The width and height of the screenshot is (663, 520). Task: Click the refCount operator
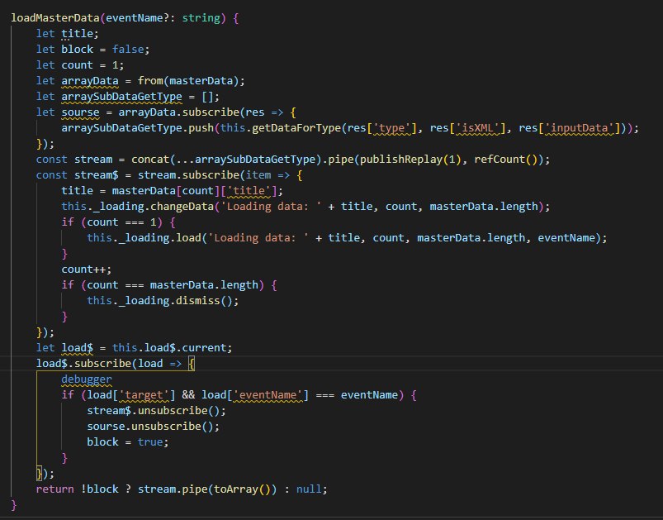(500, 160)
